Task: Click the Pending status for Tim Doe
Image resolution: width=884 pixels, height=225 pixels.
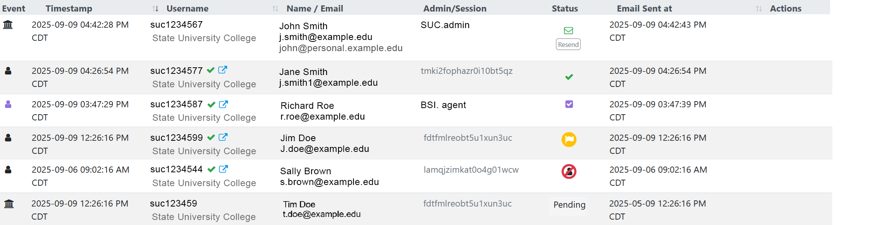Action: (569, 205)
